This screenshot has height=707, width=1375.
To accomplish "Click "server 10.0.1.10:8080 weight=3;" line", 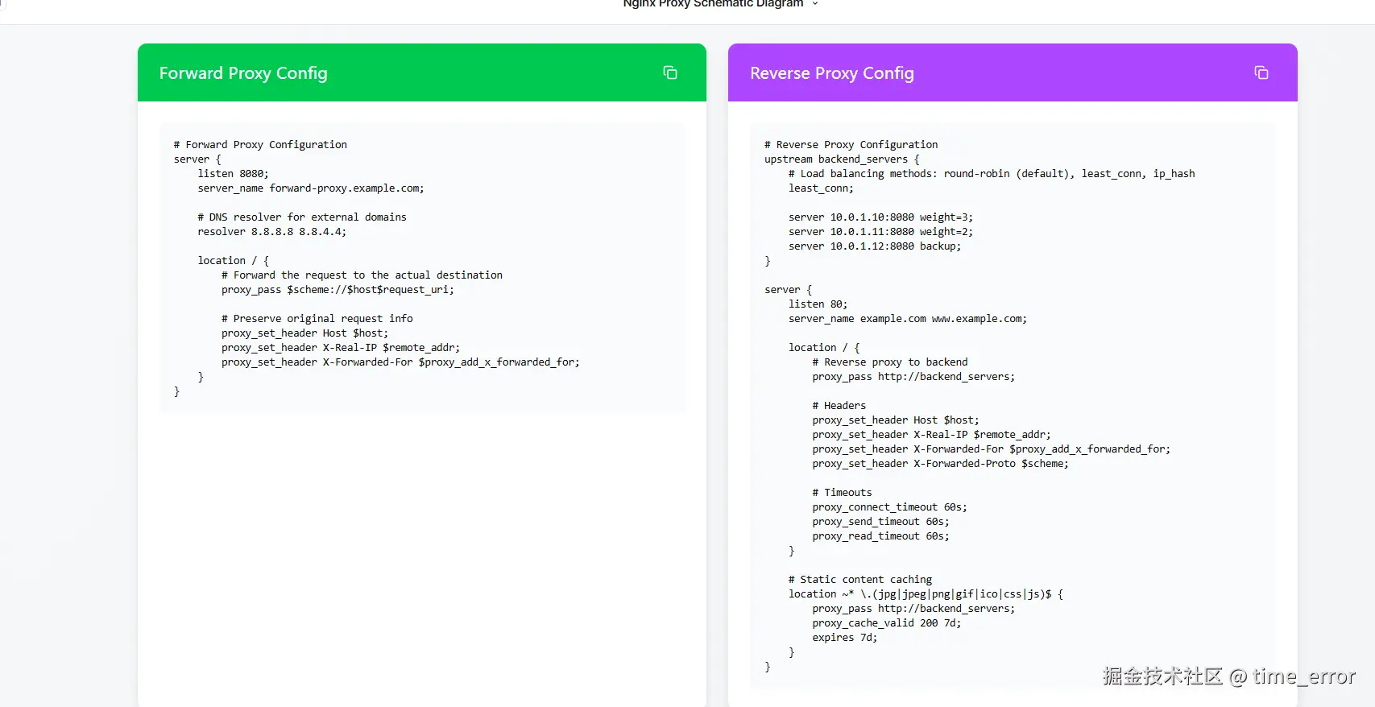I will (x=880, y=217).
